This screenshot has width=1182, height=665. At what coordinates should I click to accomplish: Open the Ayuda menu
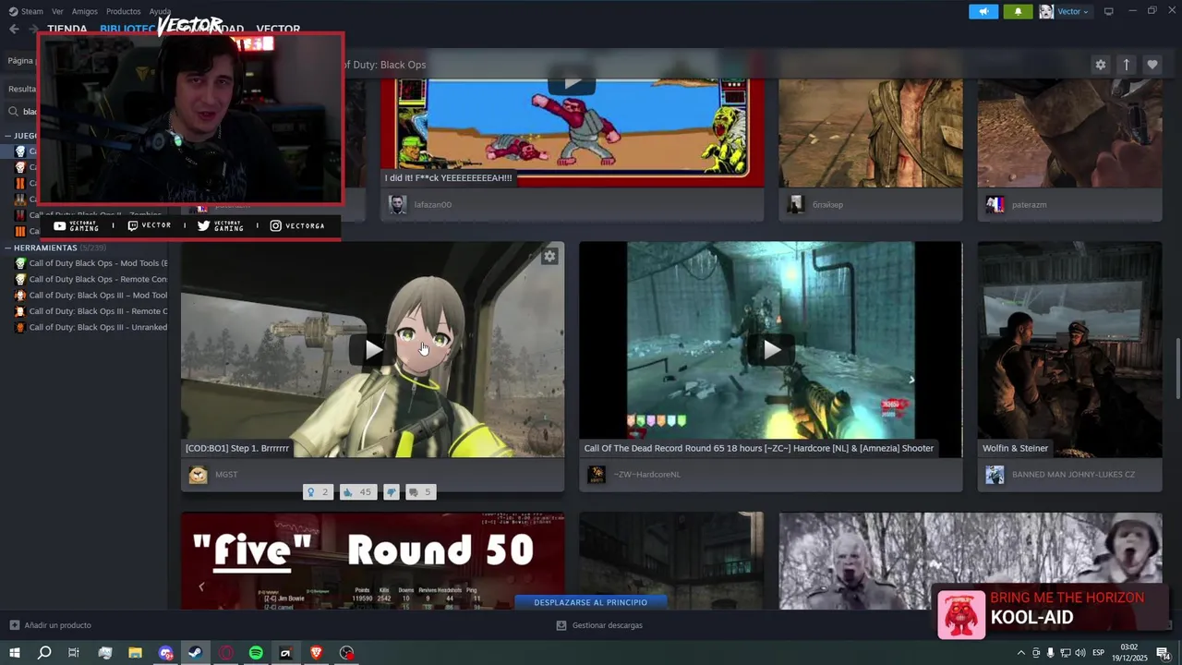coord(161,11)
